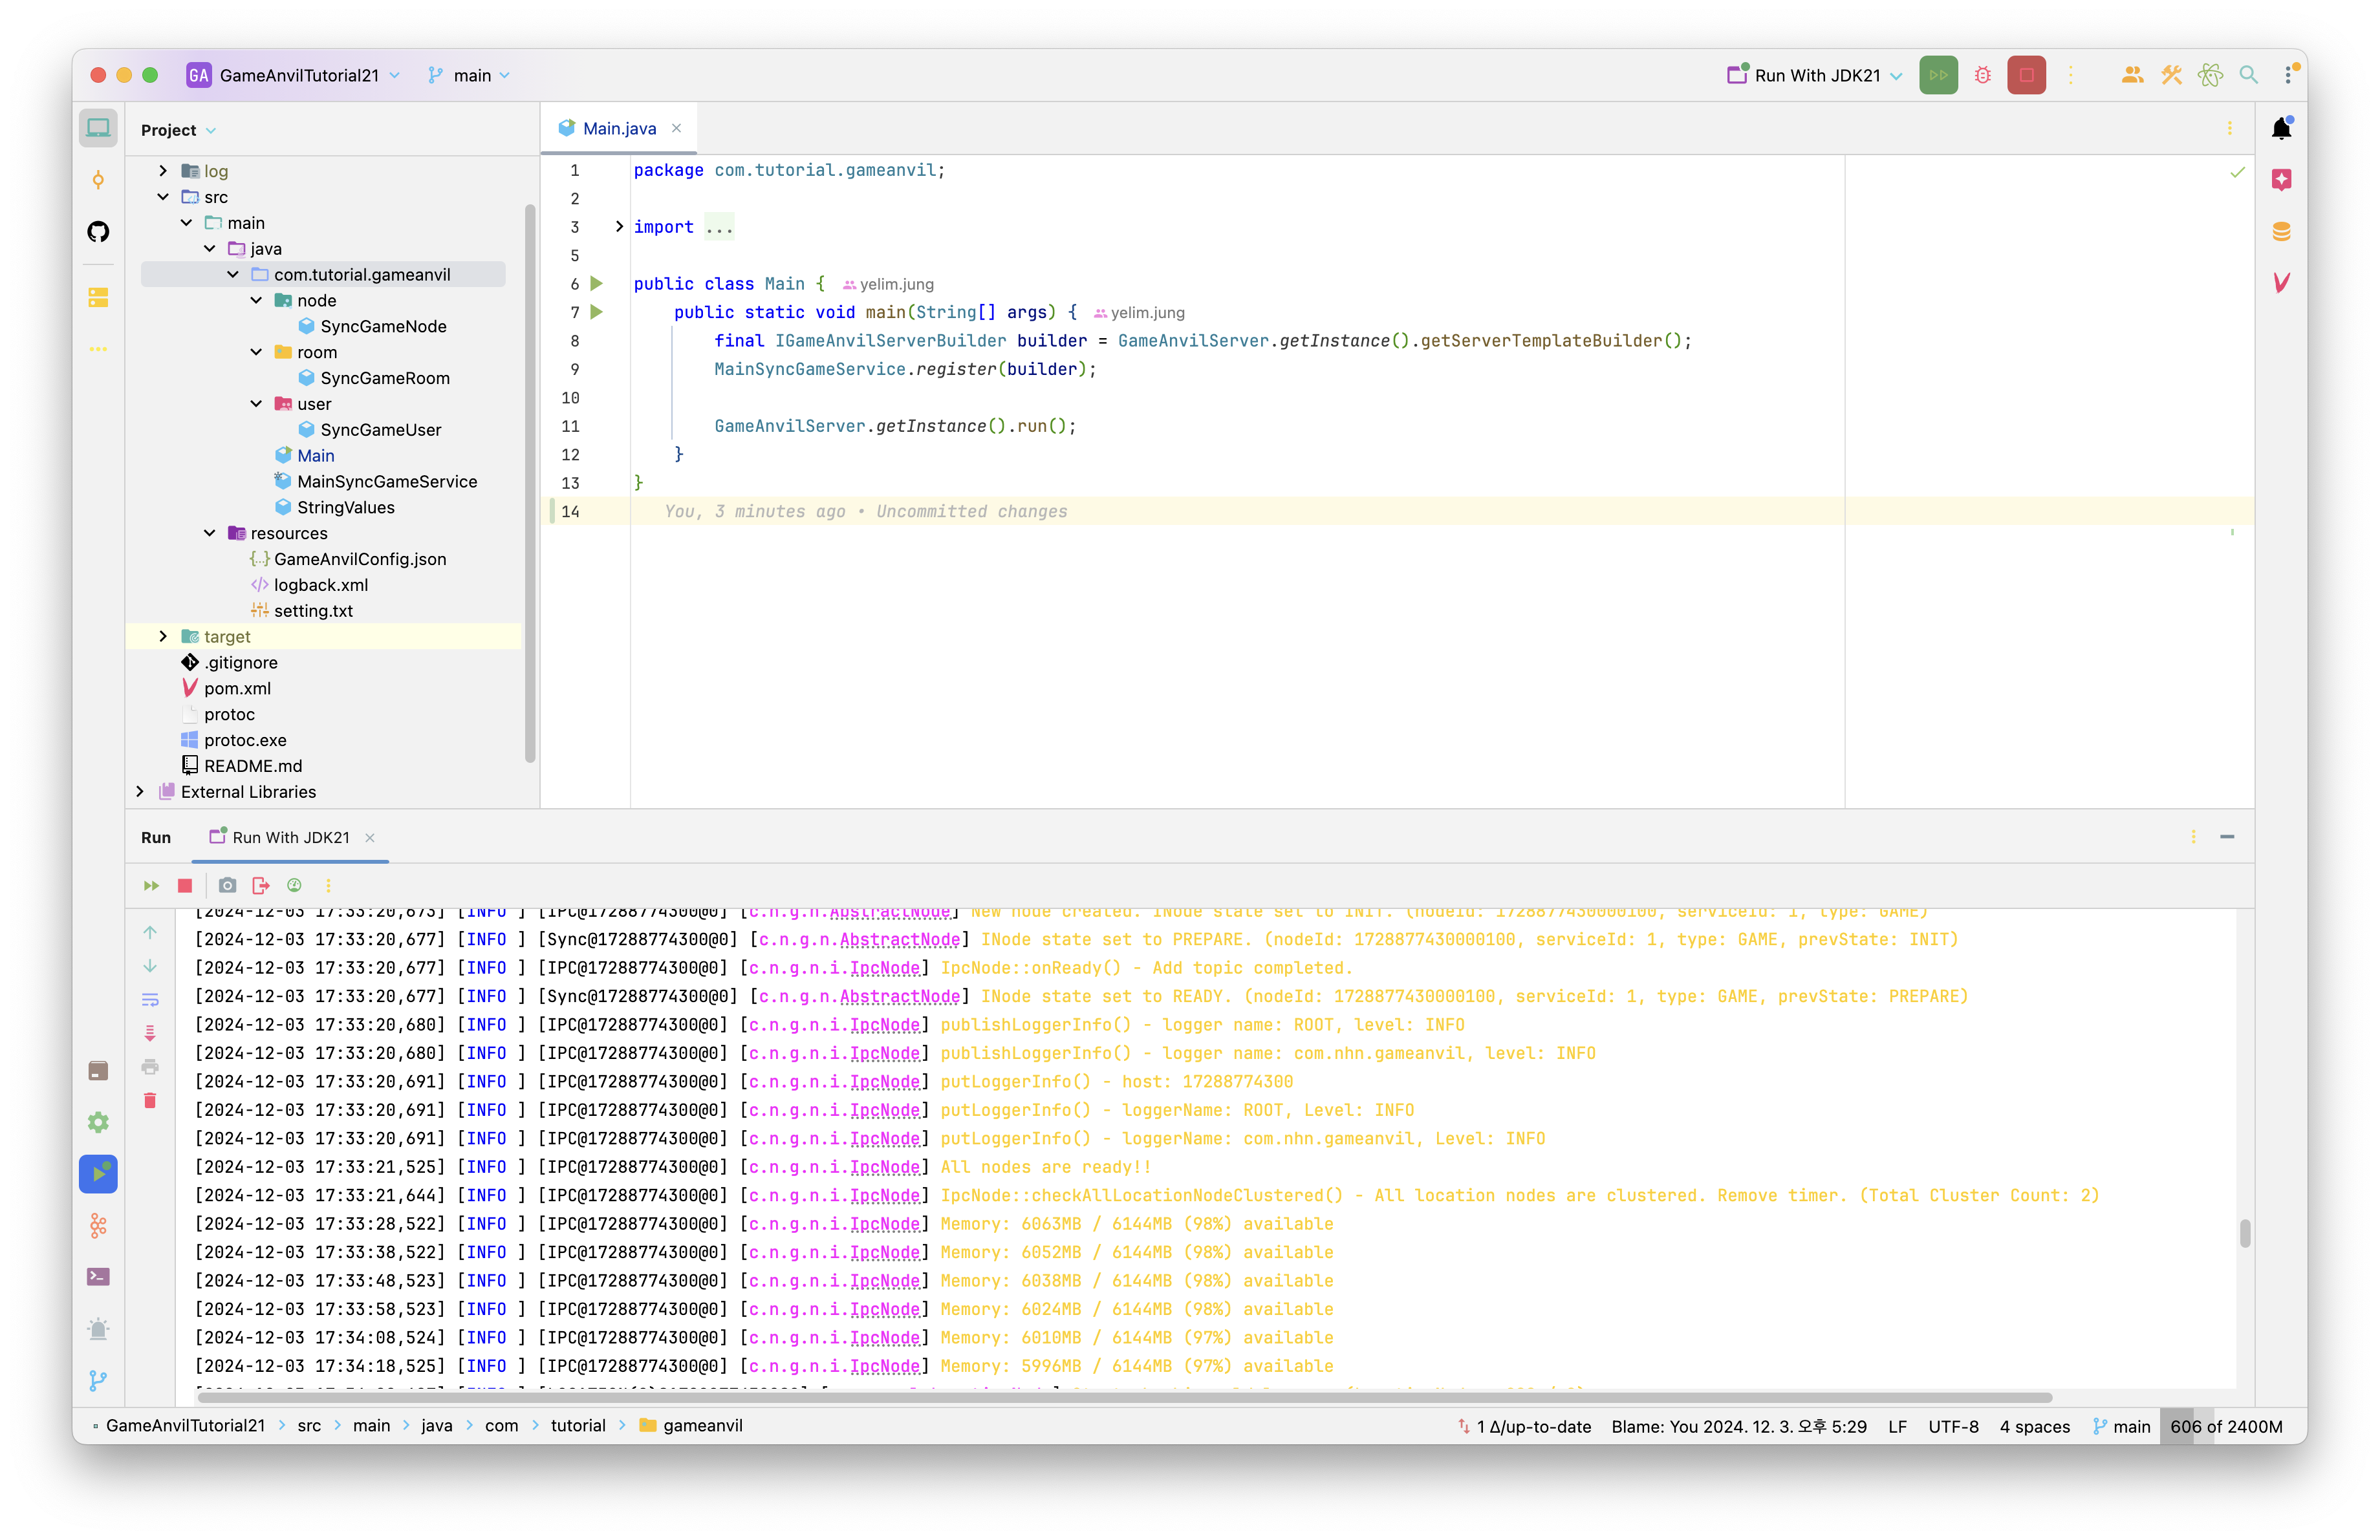Open the Database tool window
2380x1540 pixels.
click(2281, 232)
